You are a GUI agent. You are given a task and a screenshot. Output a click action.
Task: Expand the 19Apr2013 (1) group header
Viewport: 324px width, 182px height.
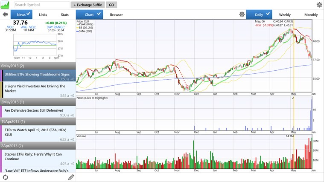click(x=38, y=121)
